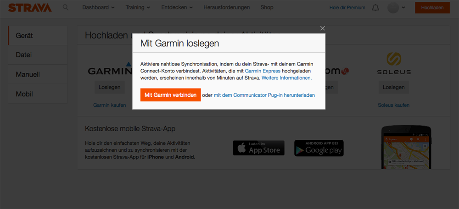The height and width of the screenshot is (209, 459).
Task: Click the Google Play badge
Action: 319,148
